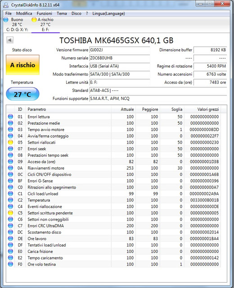Open the Tema menu
The width and height of the screenshot is (234, 288).
[62, 13]
